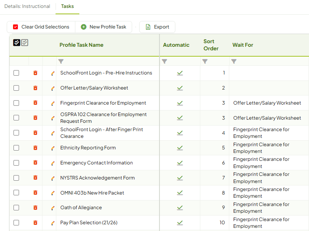Edit the OMNI 403b New Hire Packet task

53,193
